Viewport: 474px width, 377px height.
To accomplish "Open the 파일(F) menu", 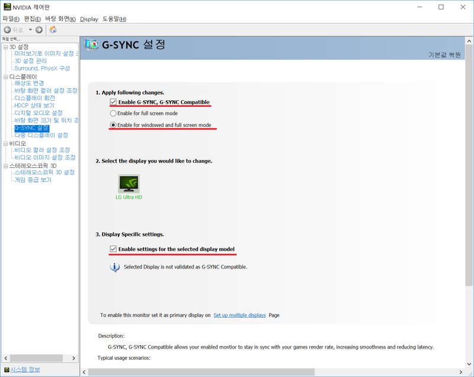I will tap(11, 19).
